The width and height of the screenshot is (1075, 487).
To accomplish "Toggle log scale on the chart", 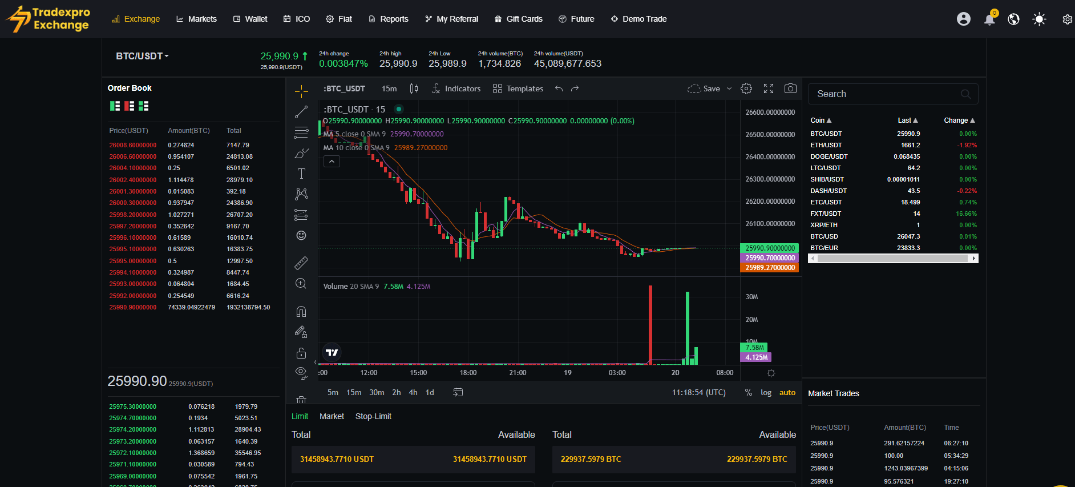I will click(x=766, y=392).
